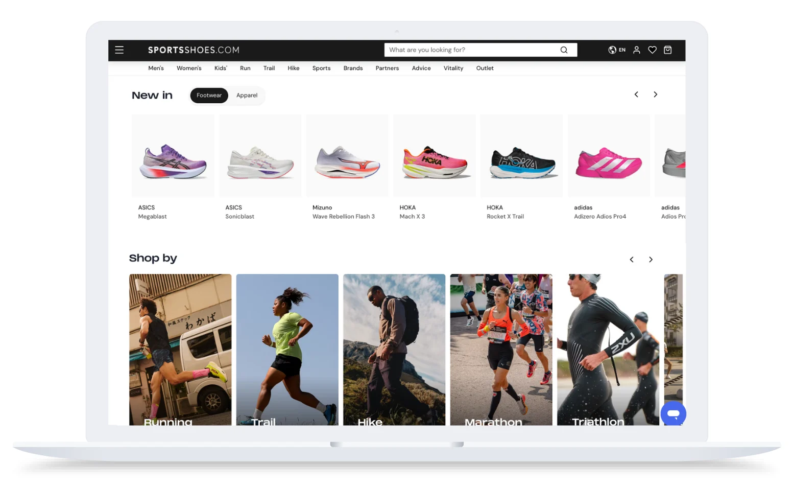Open the EN language selector
Image resolution: width=794 pixels, height=486 pixels.
pyautogui.click(x=617, y=50)
